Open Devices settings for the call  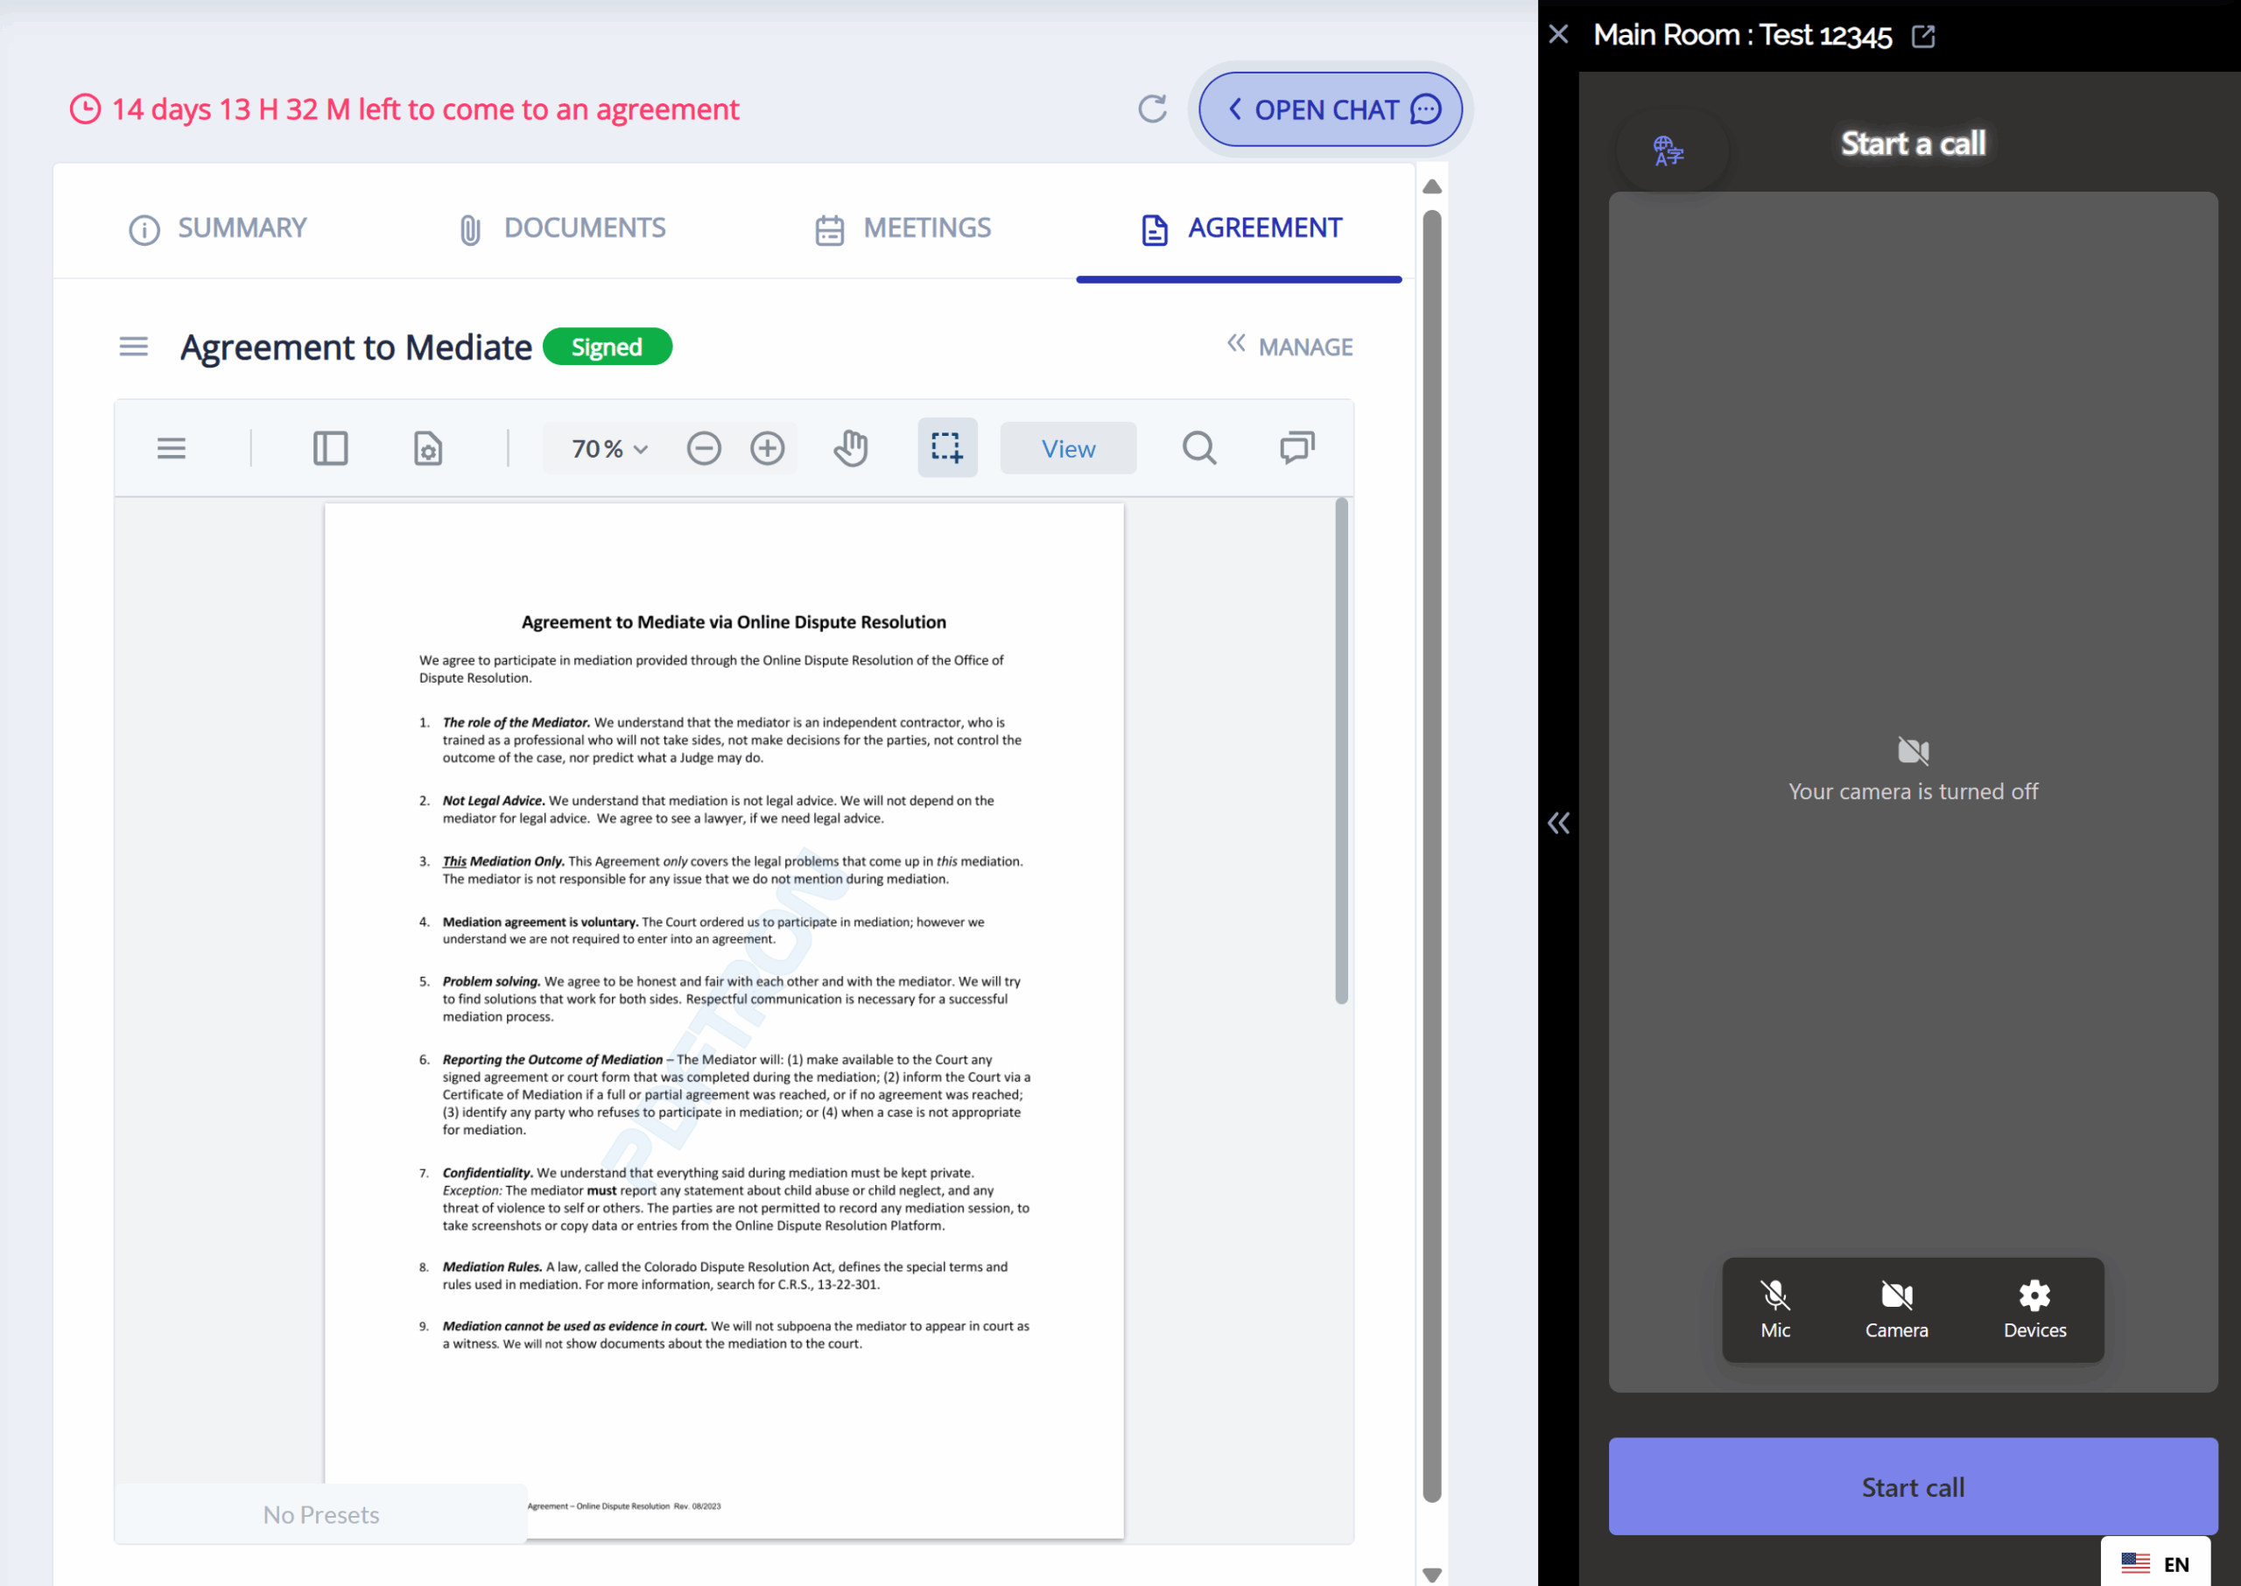(x=2034, y=1309)
